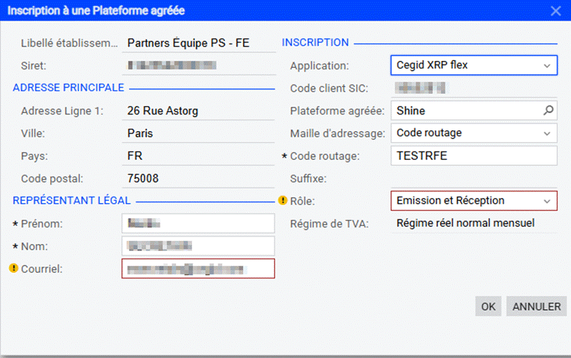Click the postal code 75008
This screenshot has height=358, width=571.
[143, 178]
